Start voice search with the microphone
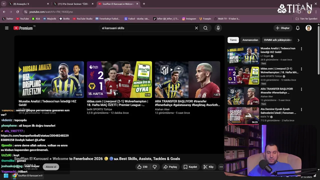 tap(218, 28)
